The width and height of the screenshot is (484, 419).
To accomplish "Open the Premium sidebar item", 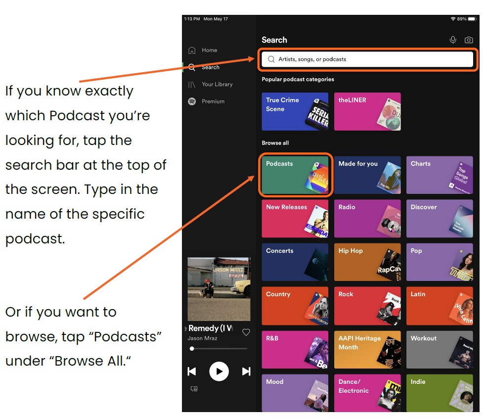I will click(206, 101).
